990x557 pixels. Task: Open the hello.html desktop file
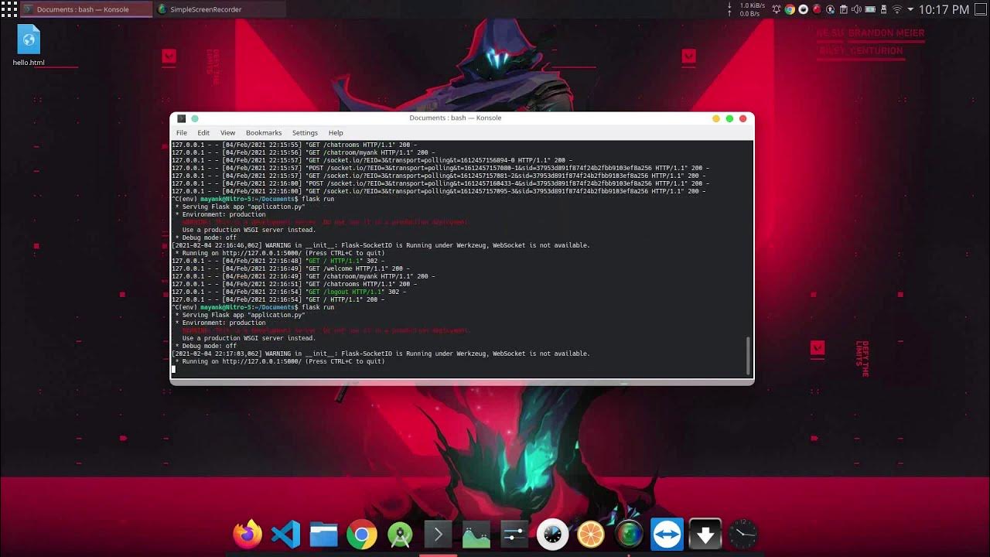(29, 46)
